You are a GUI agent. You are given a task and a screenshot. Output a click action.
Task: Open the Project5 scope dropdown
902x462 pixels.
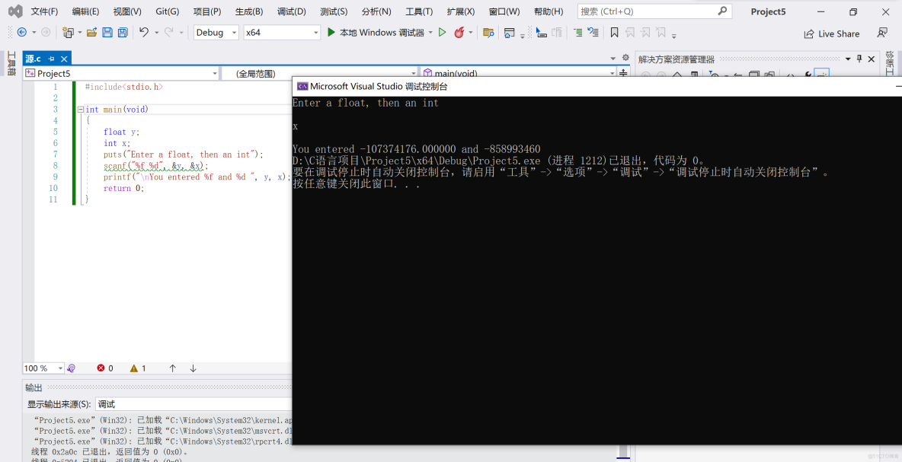point(121,73)
